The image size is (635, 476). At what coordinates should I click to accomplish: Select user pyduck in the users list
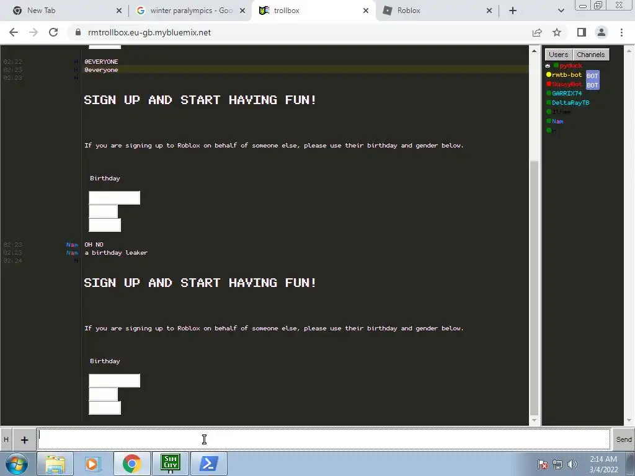(571, 66)
